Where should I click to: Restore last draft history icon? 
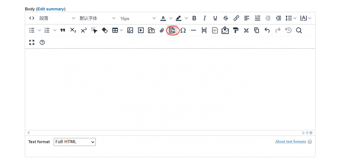[x=288, y=30]
